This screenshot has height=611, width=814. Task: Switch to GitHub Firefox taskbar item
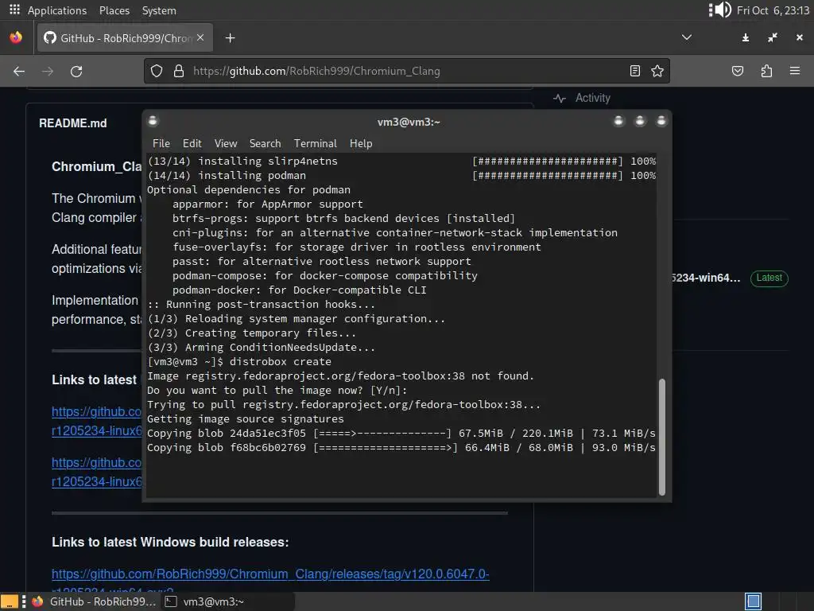[x=94, y=601]
